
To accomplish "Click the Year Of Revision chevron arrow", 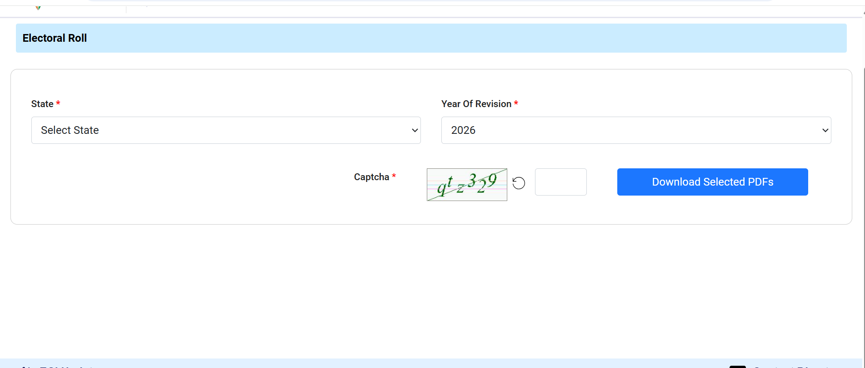I will point(825,130).
